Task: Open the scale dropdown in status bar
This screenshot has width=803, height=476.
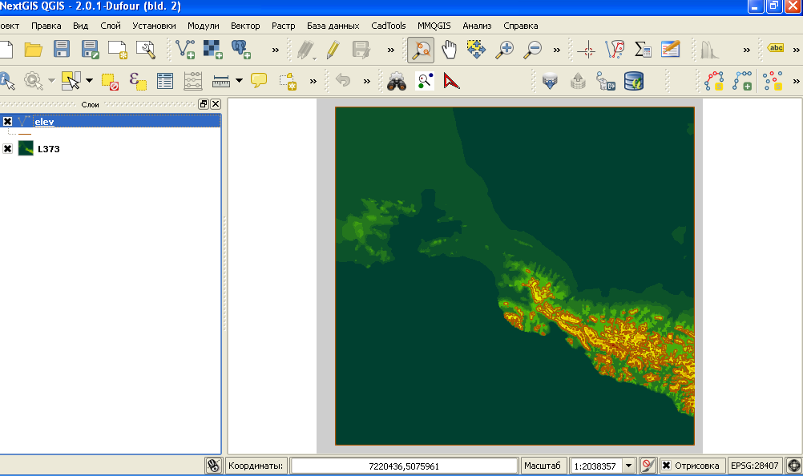Action: [x=628, y=466]
